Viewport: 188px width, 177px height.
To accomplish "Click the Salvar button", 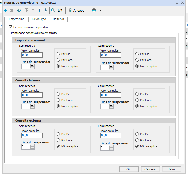I will tap(172, 169).
